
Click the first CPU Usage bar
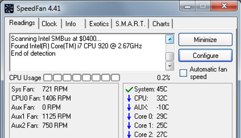click(x=48, y=78)
